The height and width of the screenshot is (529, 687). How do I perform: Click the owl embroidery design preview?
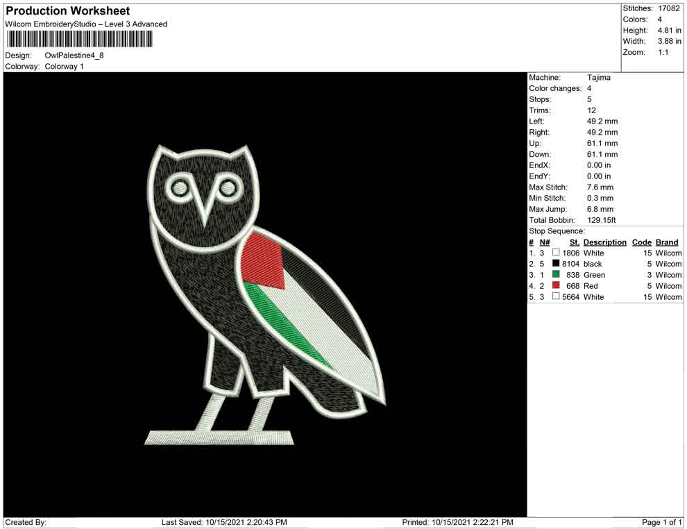click(265, 294)
